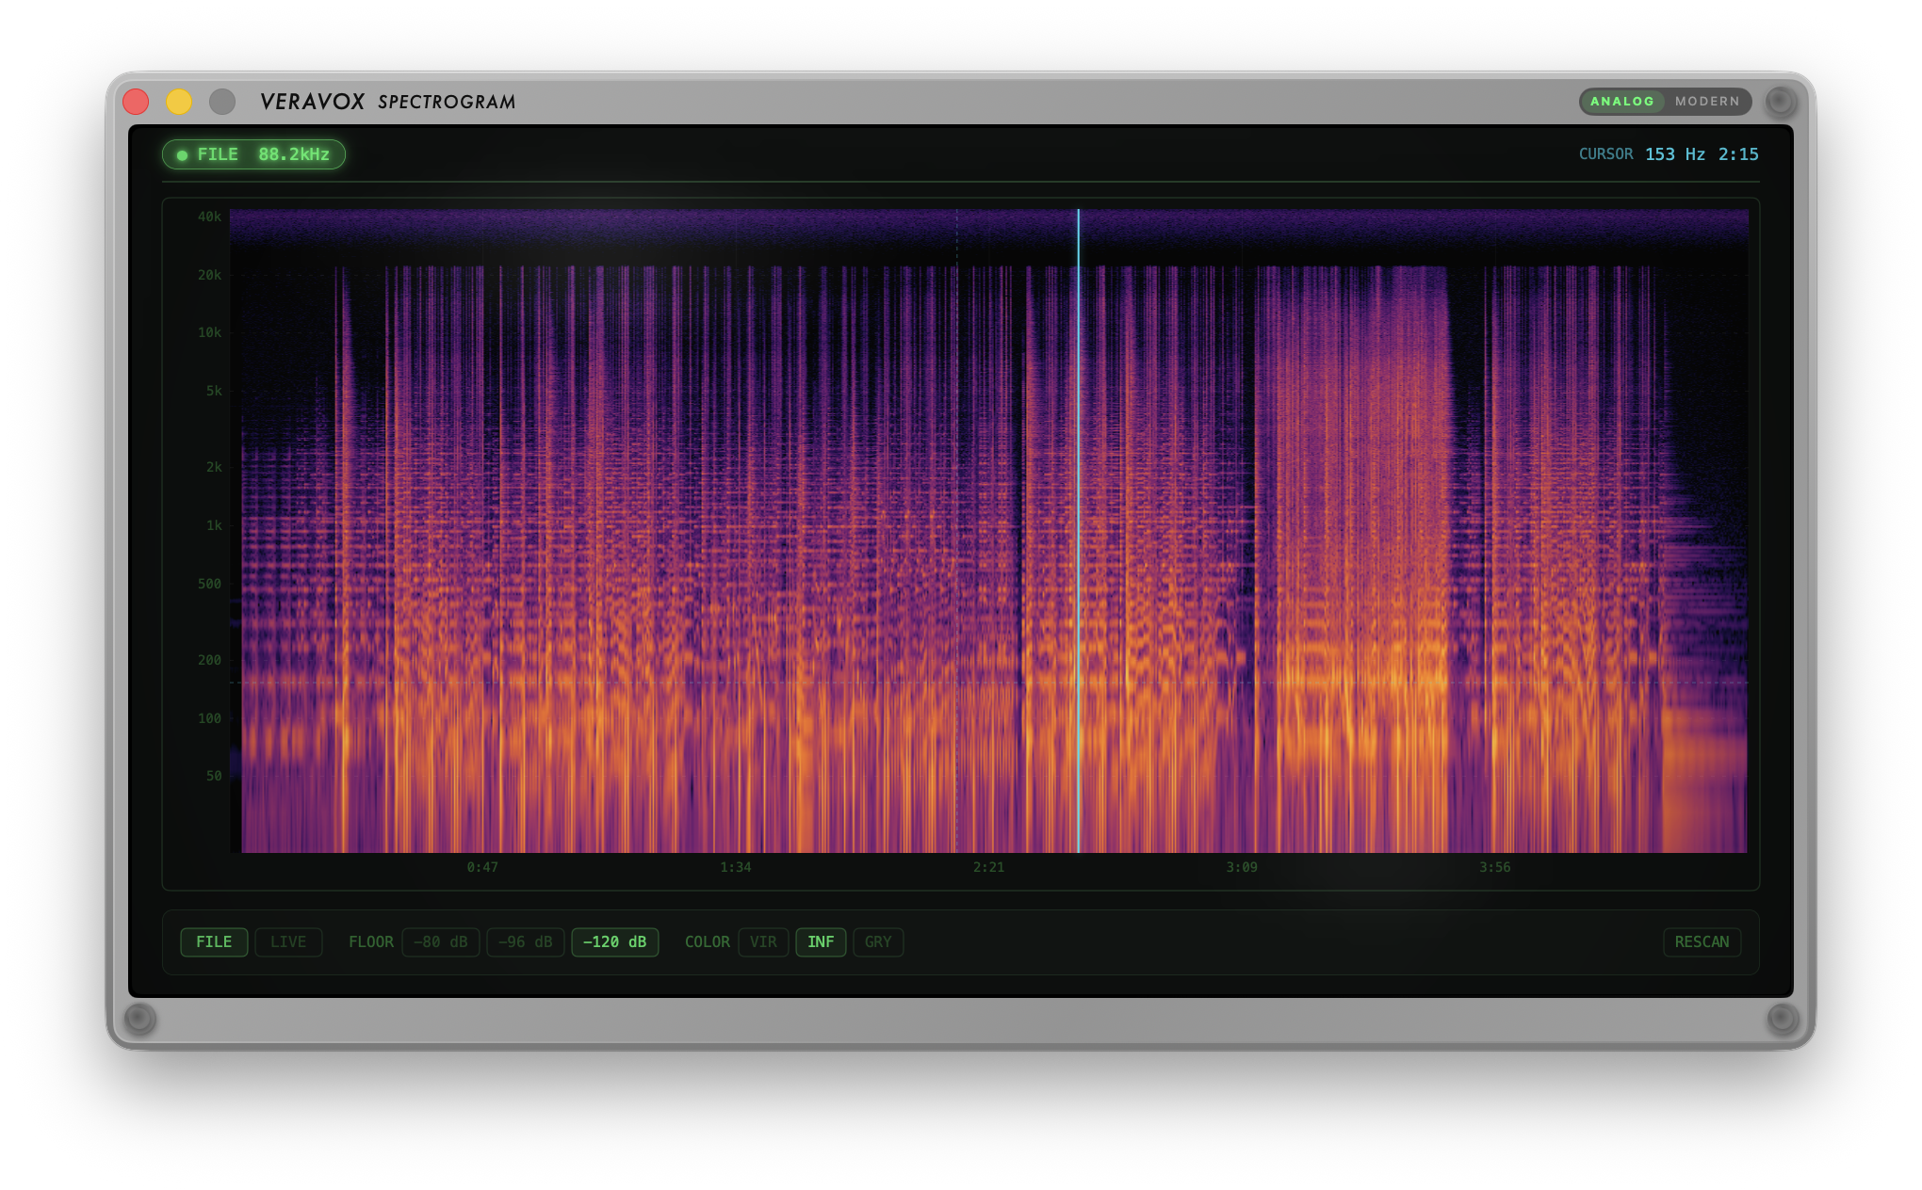1922x1190 pixels.
Task: Set noise floor to -96 dB
Action: tap(526, 942)
